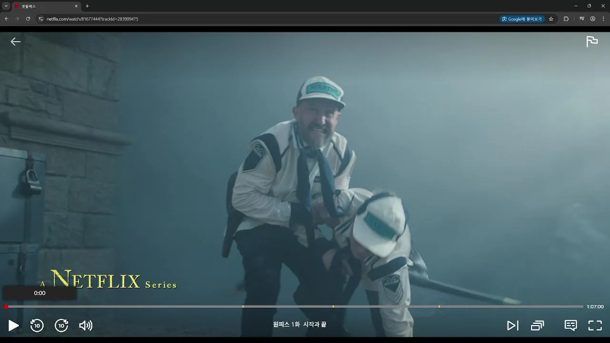Play the video
Image resolution: width=610 pixels, height=343 pixels.
pos(14,325)
